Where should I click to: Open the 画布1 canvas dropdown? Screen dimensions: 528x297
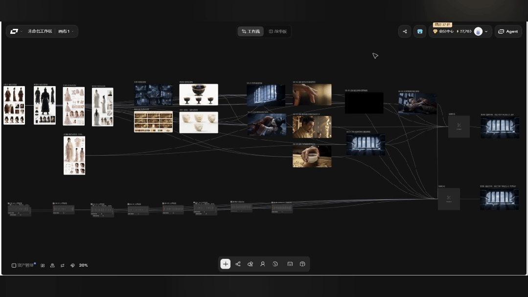click(x=66, y=31)
